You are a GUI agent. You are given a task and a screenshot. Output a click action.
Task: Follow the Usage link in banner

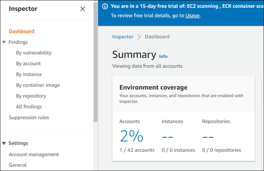192,16
